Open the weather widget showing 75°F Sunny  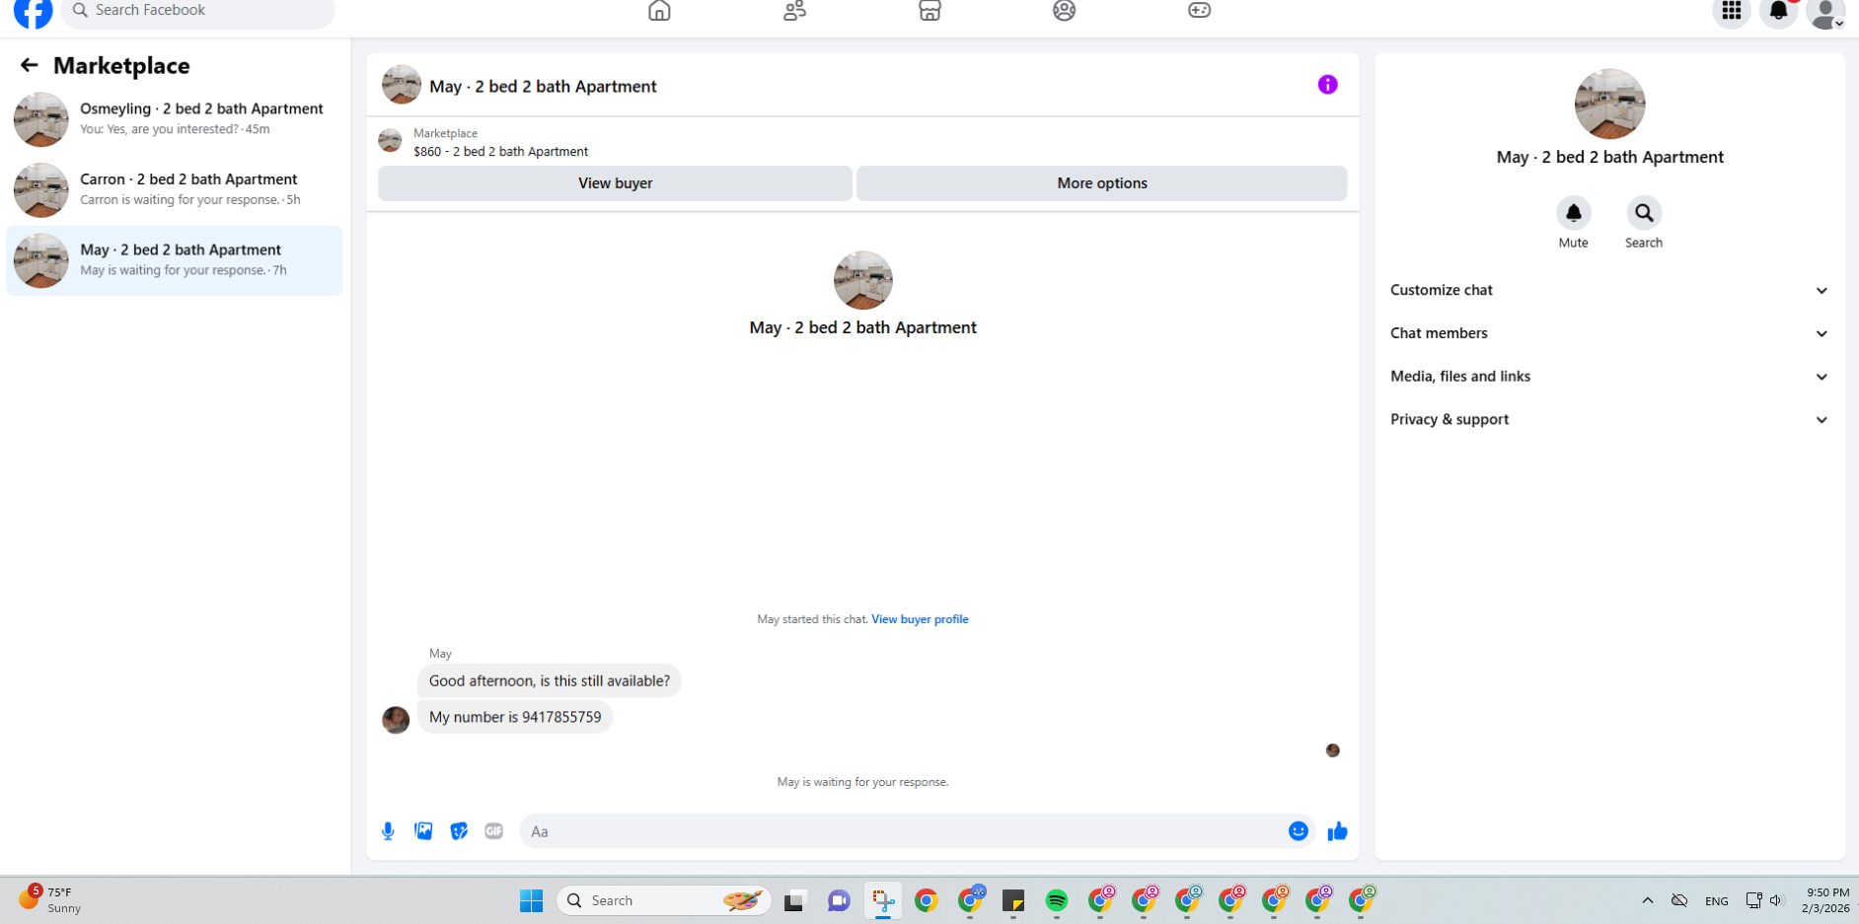pos(49,899)
